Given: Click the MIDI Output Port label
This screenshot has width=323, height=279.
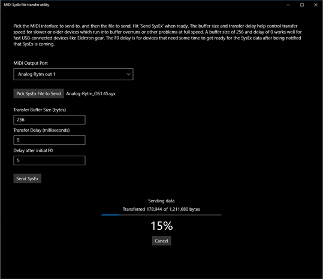Looking at the screenshot, I should pyautogui.click(x=31, y=63).
